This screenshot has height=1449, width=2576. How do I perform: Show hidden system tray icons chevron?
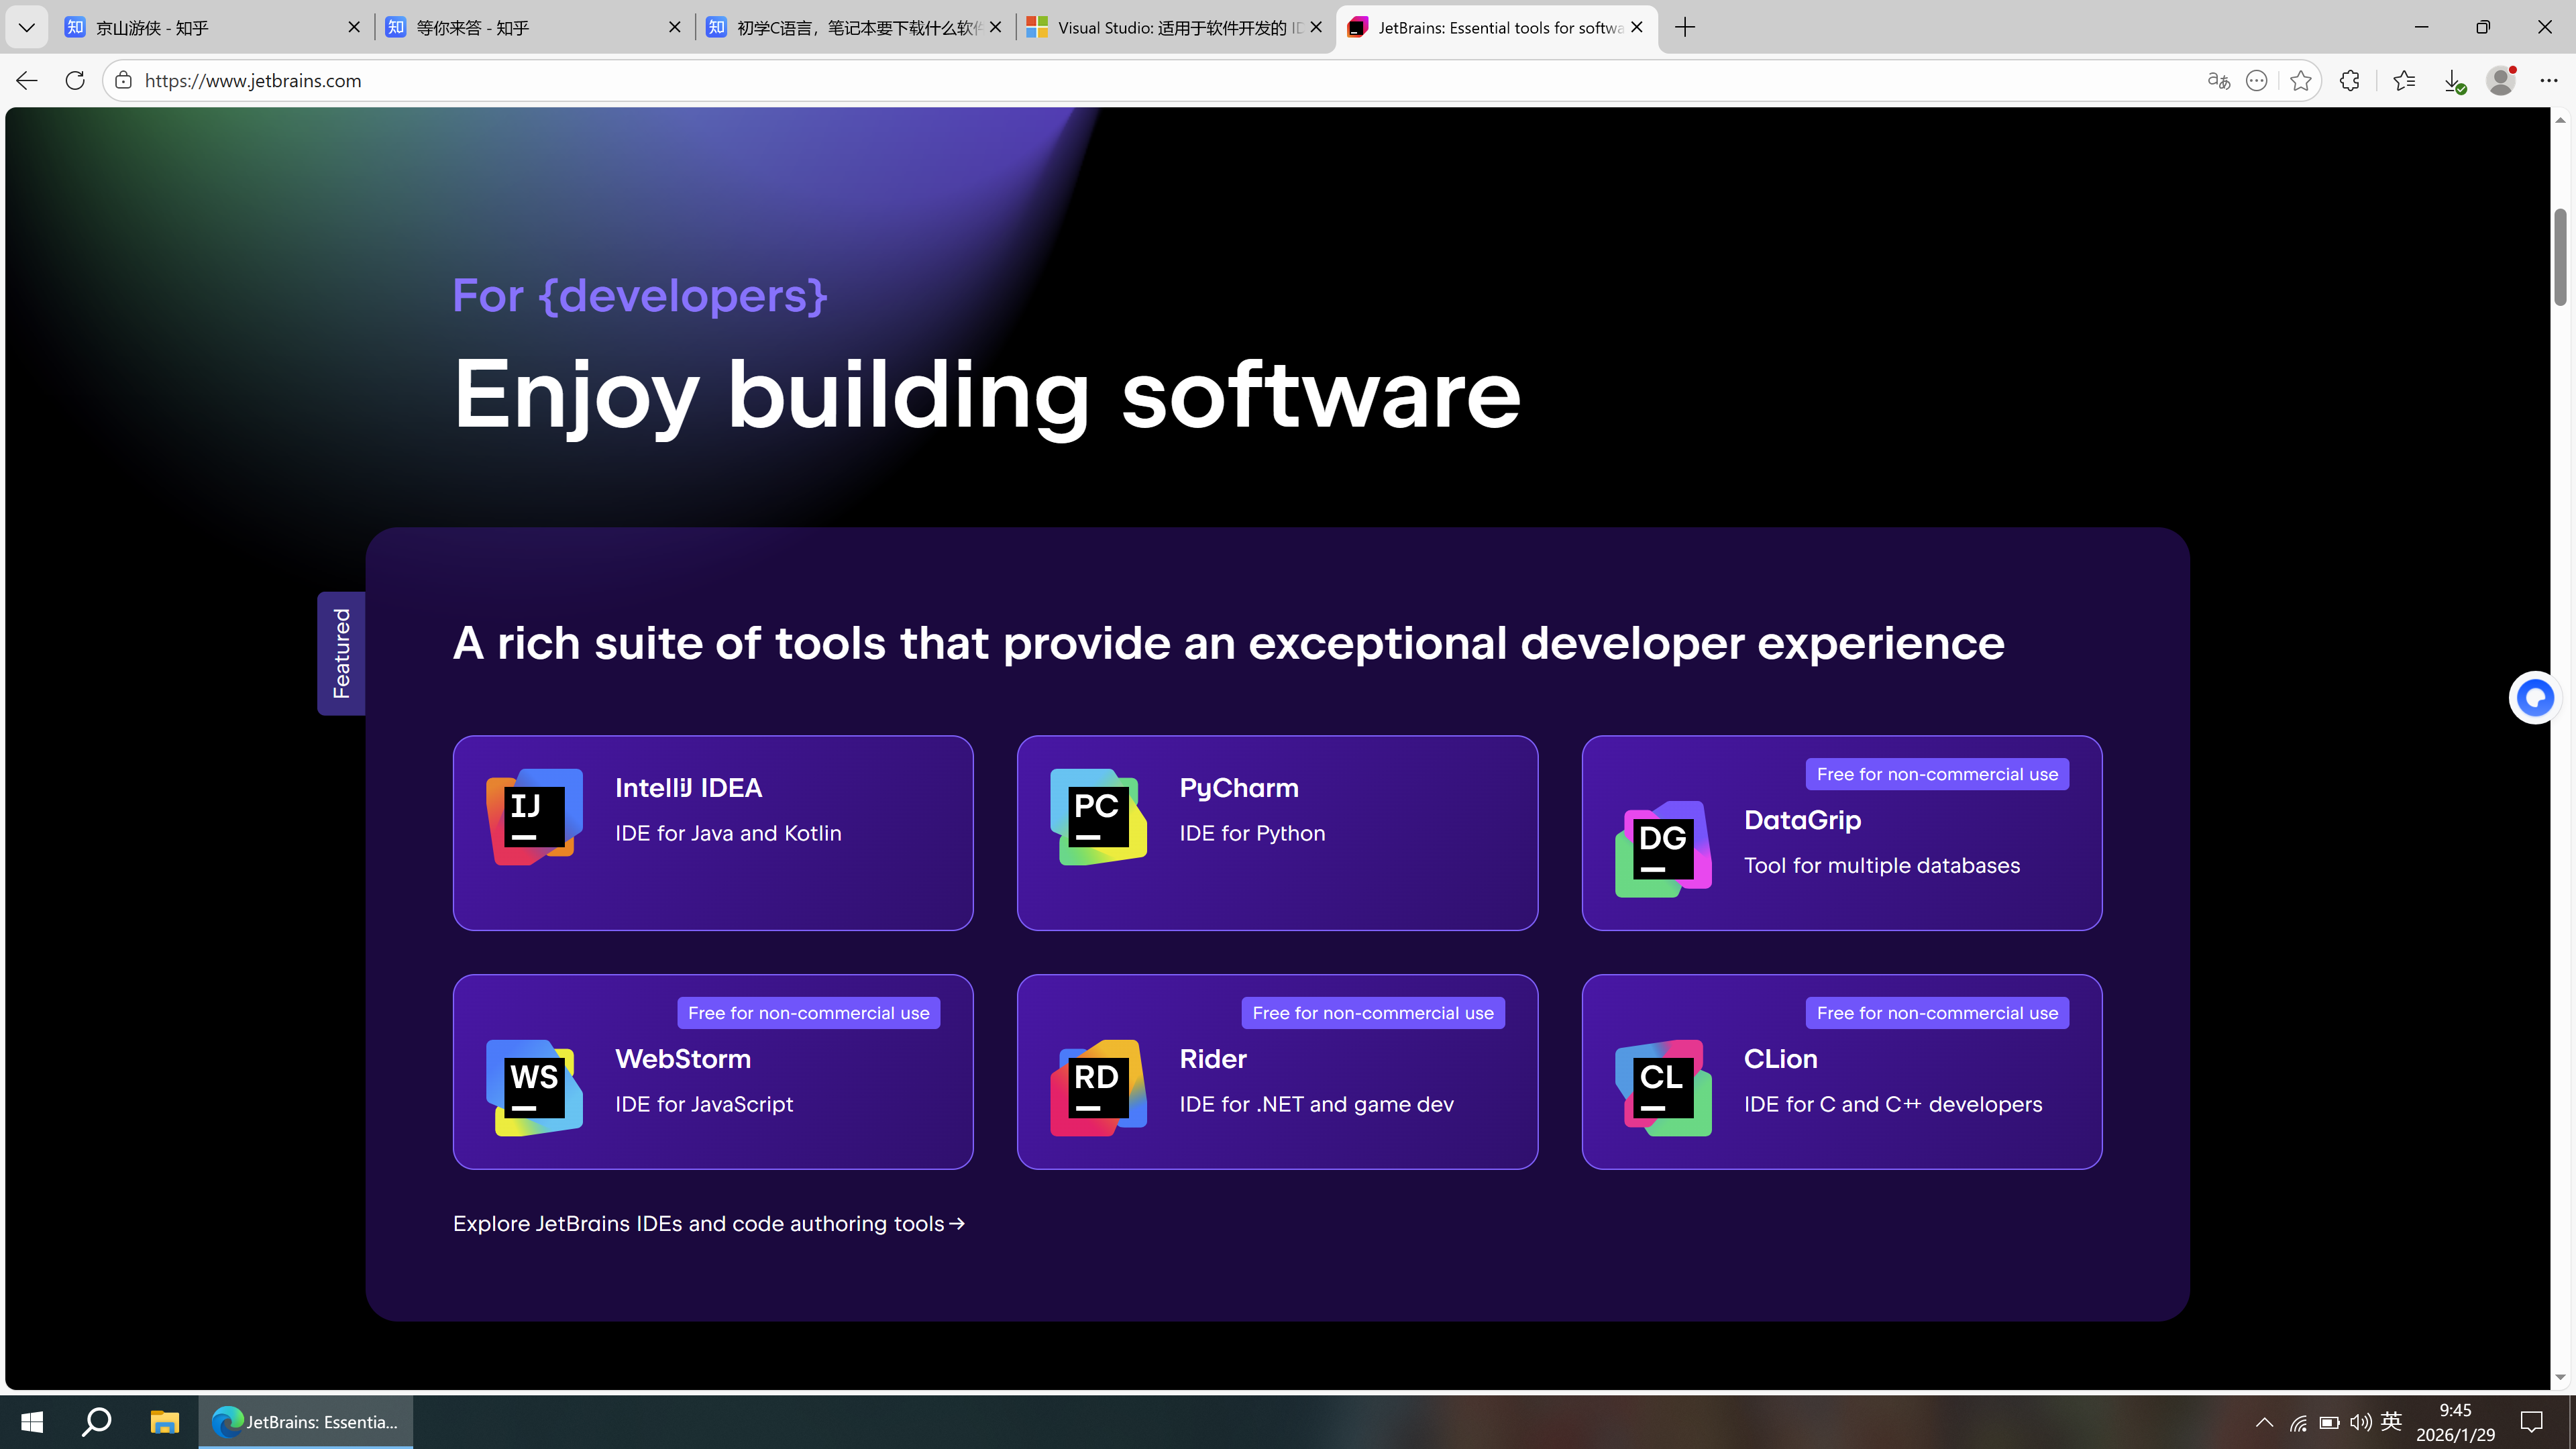[2265, 1422]
